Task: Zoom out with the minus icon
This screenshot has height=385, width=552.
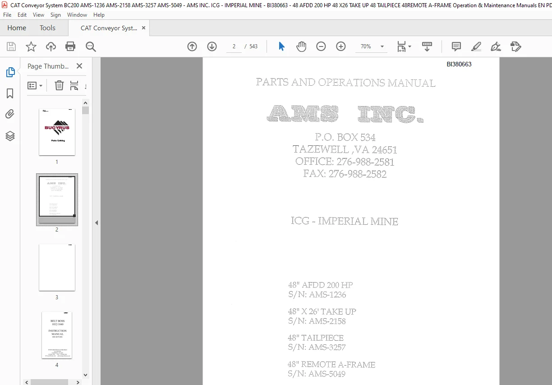Action: click(321, 46)
